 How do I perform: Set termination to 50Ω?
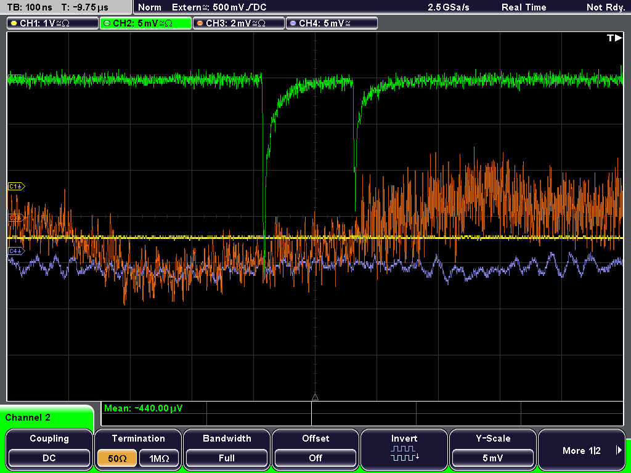click(117, 458)
